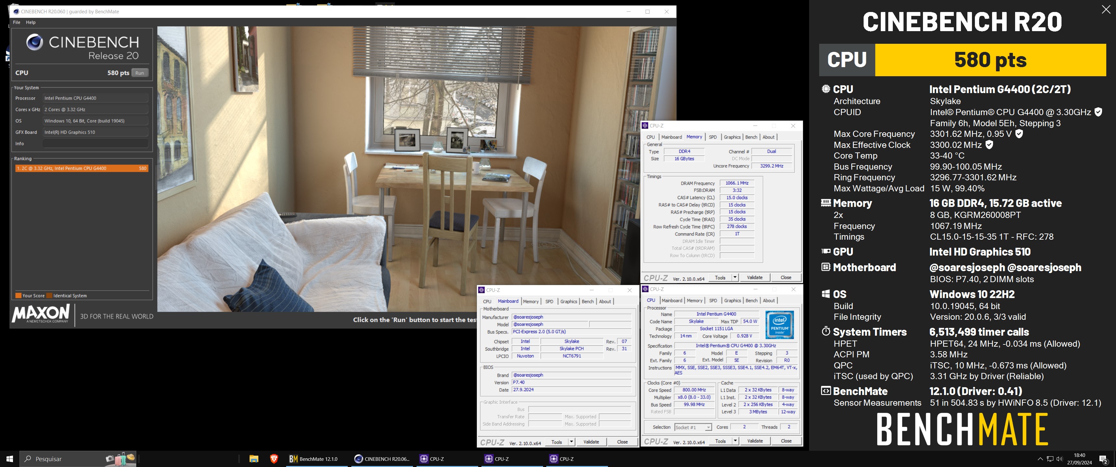1116x467 pixels.
Task: Click CPU-Z title icon in Mainboard window
Action: click(x=481, y=290)
